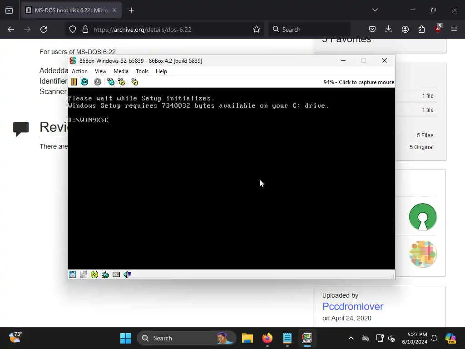Open Notepad from the taskbar

coord(287,338)
